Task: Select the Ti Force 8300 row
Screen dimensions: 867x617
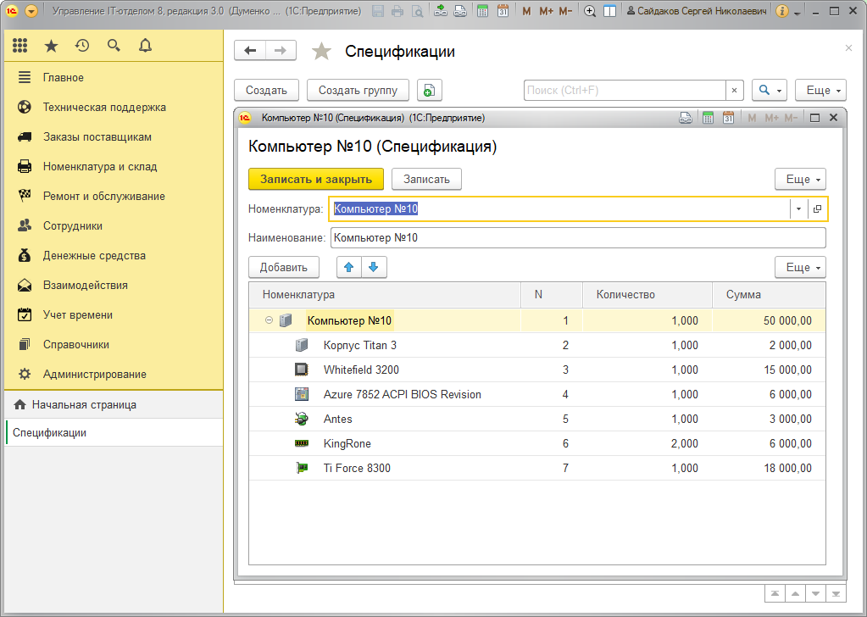Action: click(537, 469)
